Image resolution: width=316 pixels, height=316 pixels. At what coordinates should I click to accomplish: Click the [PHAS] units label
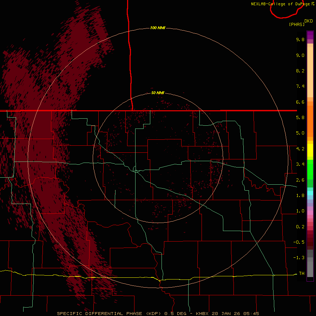point(297,24)
